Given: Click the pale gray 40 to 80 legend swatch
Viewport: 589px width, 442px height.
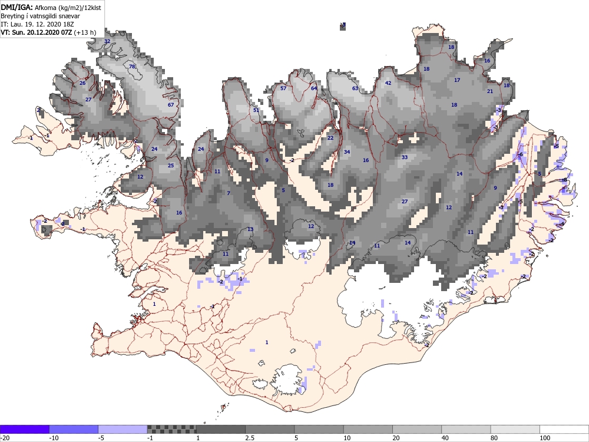Looking at the screenshot, I should 466,429.
